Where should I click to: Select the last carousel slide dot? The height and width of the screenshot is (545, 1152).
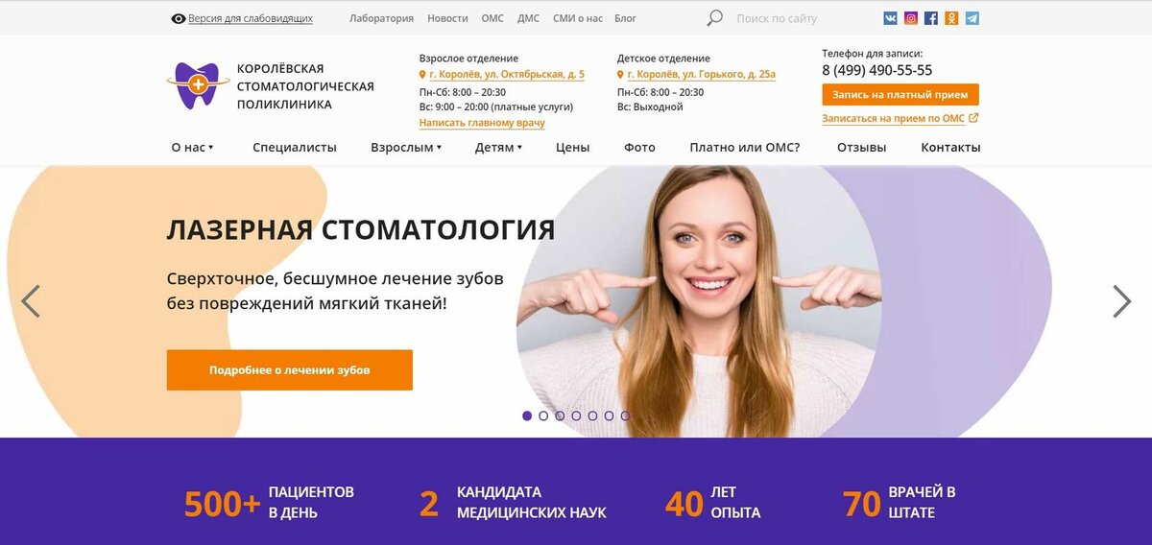point(625,415)
